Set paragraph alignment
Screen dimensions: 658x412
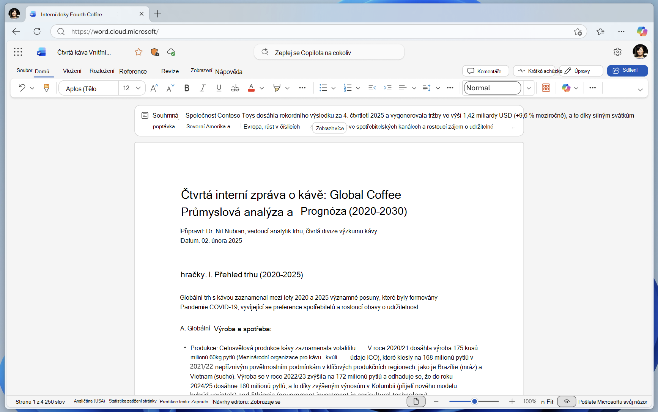pos(403,88)
